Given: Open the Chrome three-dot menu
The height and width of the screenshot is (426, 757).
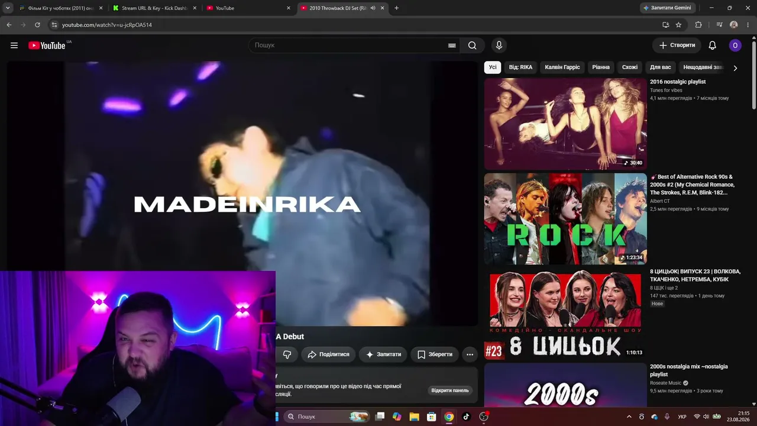Looking at the screenshot, I should (748, 25).
